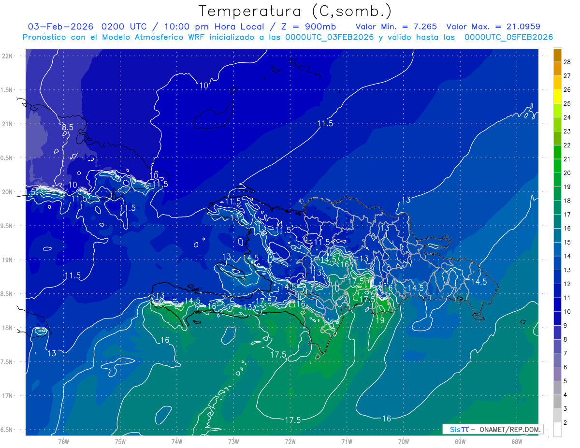
Task: Click the '22' label on the color scale
Action: click(567, 145)
